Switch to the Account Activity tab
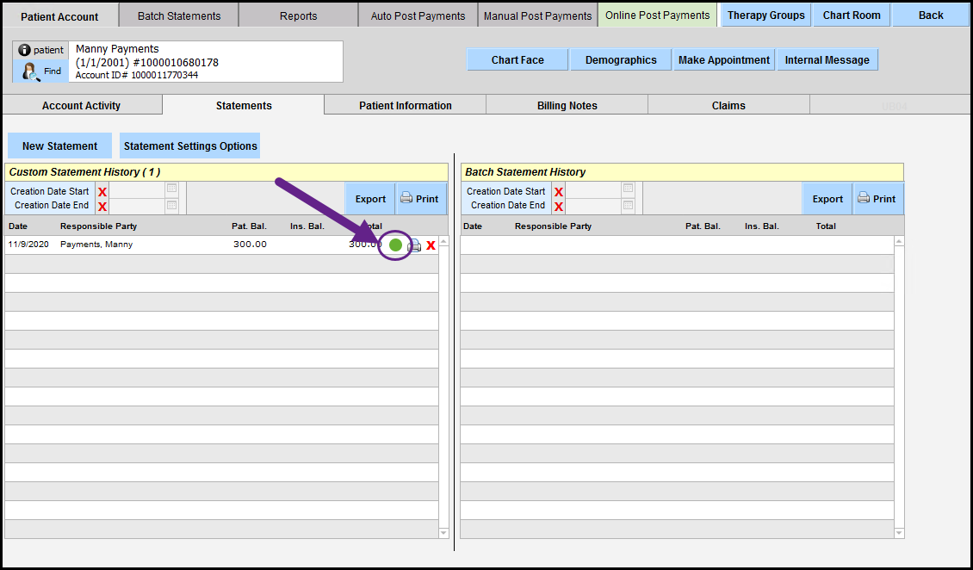 [x=82, y=105]
